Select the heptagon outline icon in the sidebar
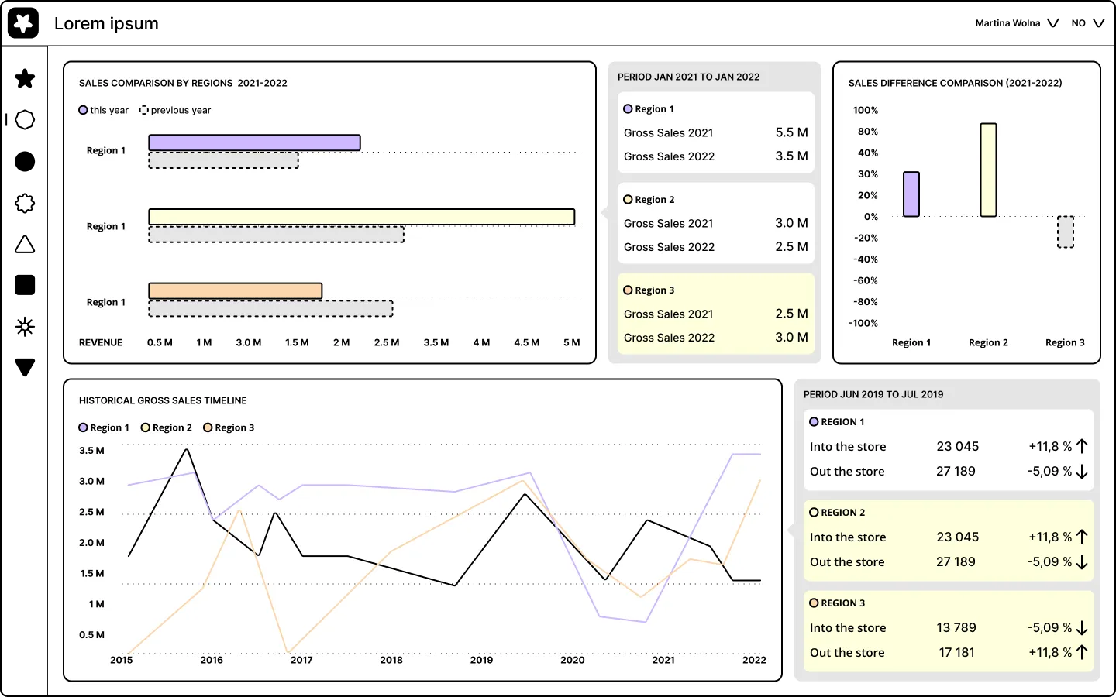This screenshot has width=1116, height=697. click(25, 120)
